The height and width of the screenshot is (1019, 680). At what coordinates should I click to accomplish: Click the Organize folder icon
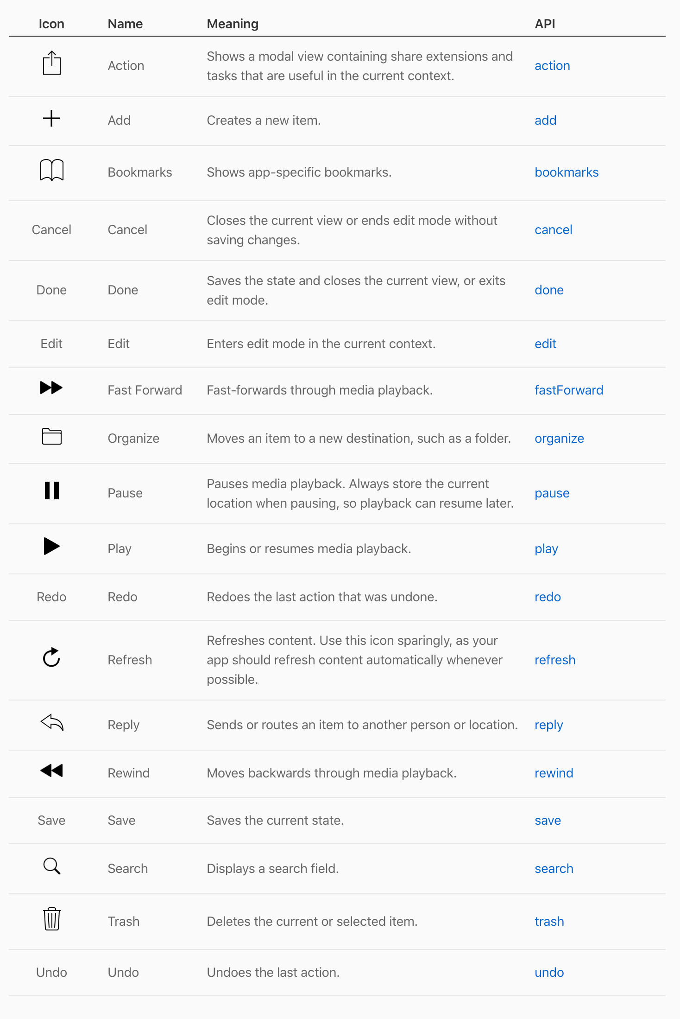tap(51, 436)
